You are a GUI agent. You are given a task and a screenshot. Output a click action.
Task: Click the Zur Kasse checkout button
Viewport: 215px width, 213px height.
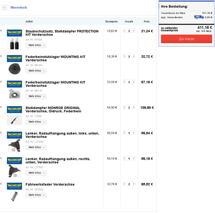(187, 39)
